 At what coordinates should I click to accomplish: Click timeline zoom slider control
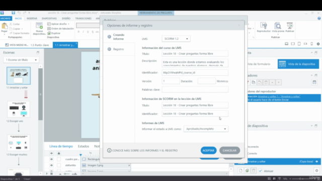point(67,174)
